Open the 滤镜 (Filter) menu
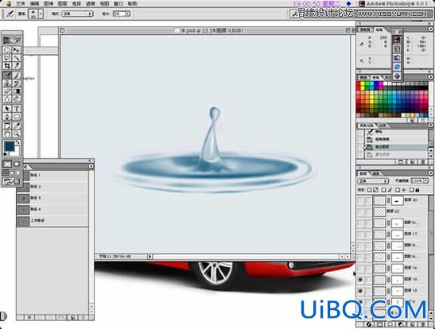Viewport: 435px width, 329px height. coord(91,4)
